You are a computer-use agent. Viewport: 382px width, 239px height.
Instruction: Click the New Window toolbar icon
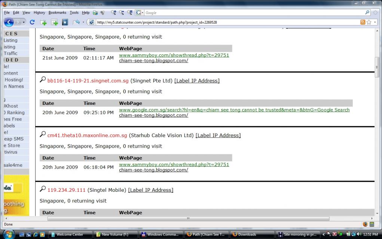[x=54, y=22]
